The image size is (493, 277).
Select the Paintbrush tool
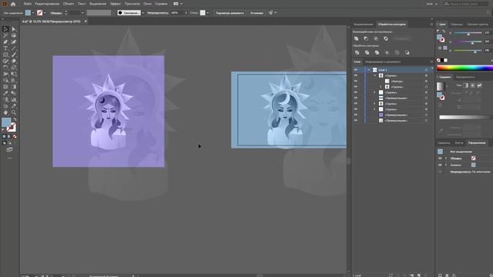(14, 55)
